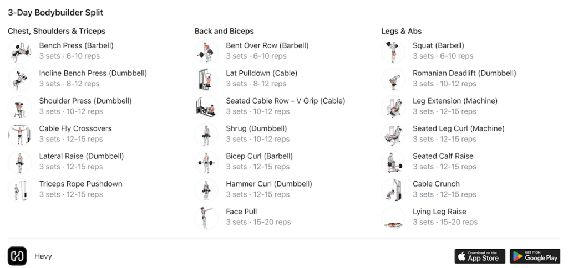Image resolution: width=568 pixels, height=268 pixels.
Task: Click the Back and Biceps heading
Action: pos(224,31)
